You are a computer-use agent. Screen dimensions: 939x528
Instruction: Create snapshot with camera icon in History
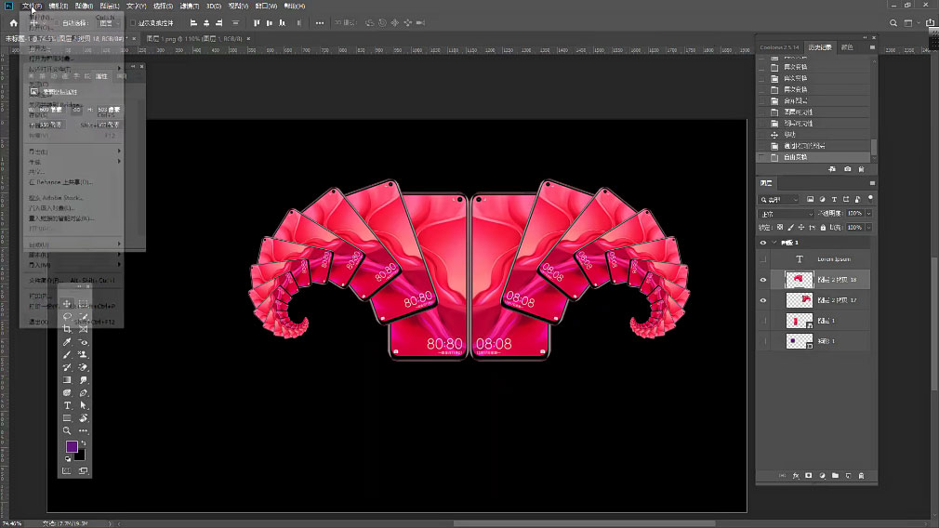(847, 169)
